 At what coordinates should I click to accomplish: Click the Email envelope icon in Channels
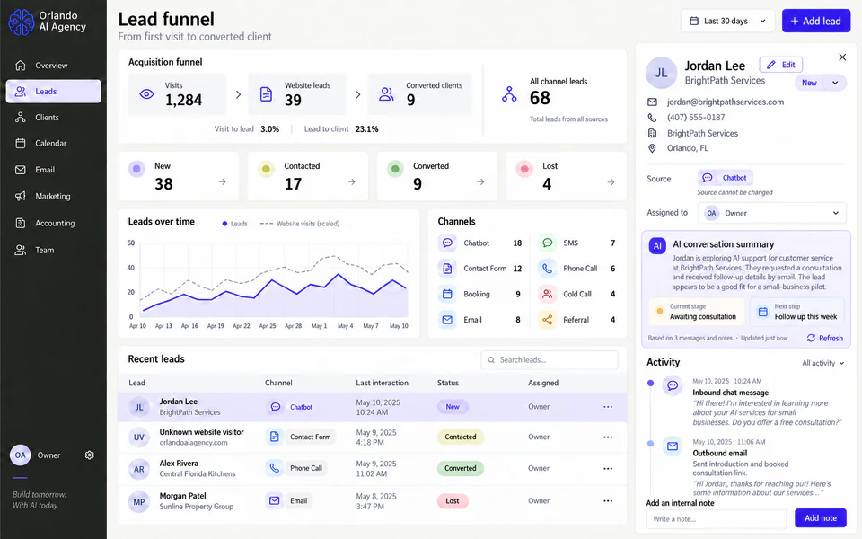pos(447,320)
